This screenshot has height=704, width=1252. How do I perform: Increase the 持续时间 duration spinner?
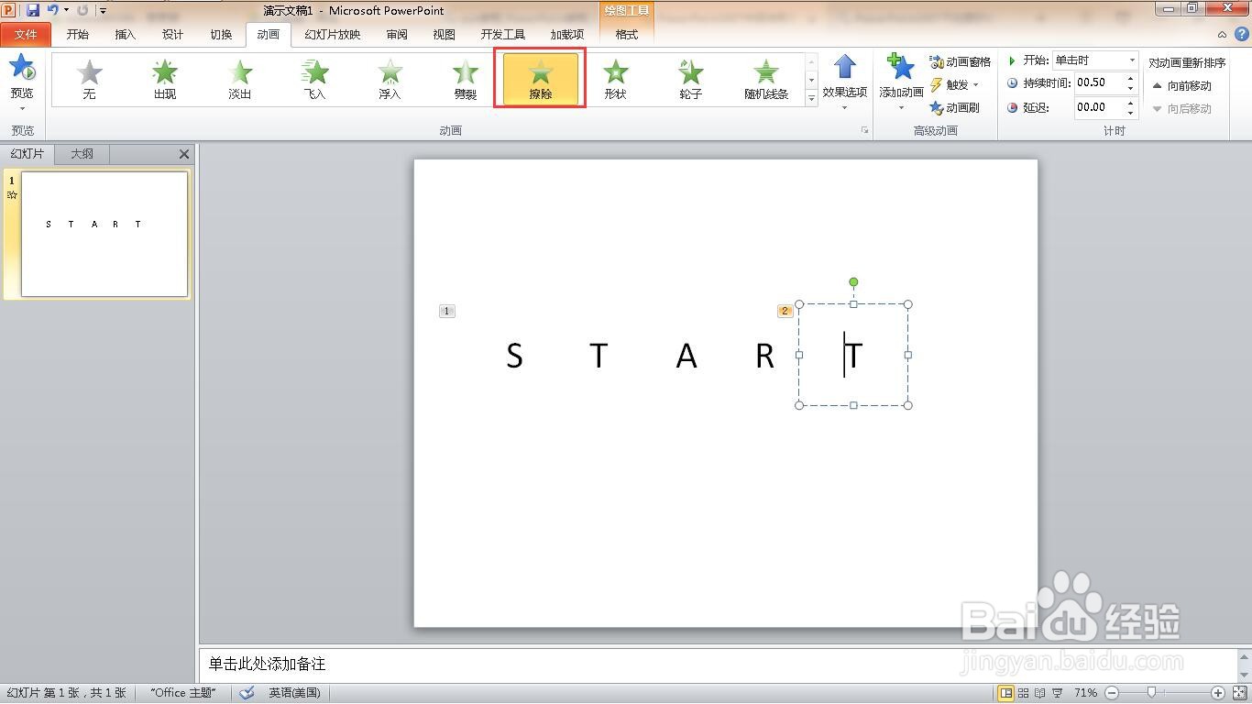coord(1131,78)
